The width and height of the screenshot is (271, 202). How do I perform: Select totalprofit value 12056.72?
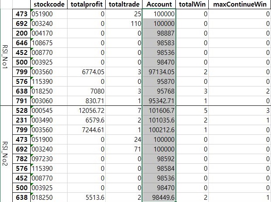86,110
